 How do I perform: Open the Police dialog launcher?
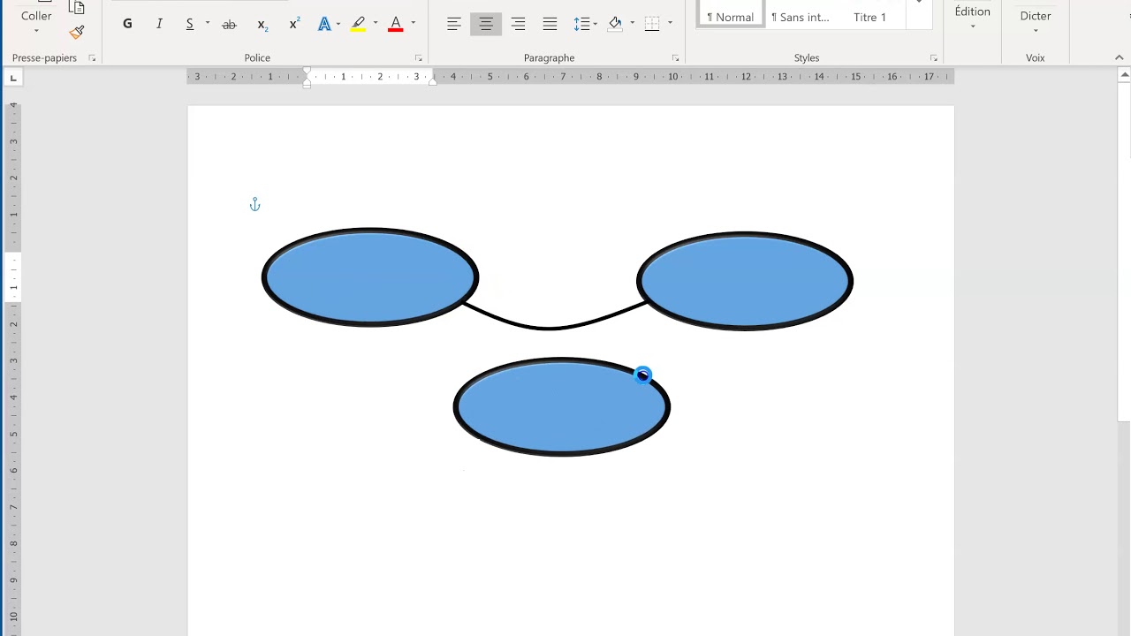tap(419, 58)
